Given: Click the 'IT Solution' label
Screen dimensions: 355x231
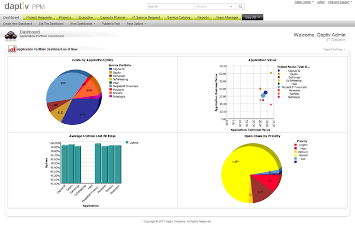Looking at the screenshot, I should pyautogui.click(x=336, y=40).
